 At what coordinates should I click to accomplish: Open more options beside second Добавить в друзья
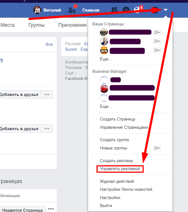[47, 128]
